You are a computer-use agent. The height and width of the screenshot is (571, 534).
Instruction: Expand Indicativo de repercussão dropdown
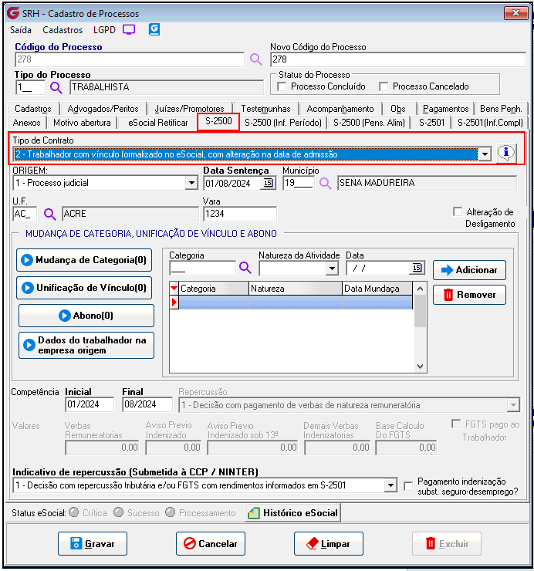390,485
